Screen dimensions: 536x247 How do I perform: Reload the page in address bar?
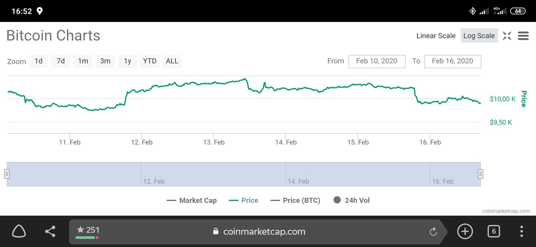click(x=433, y=231)
